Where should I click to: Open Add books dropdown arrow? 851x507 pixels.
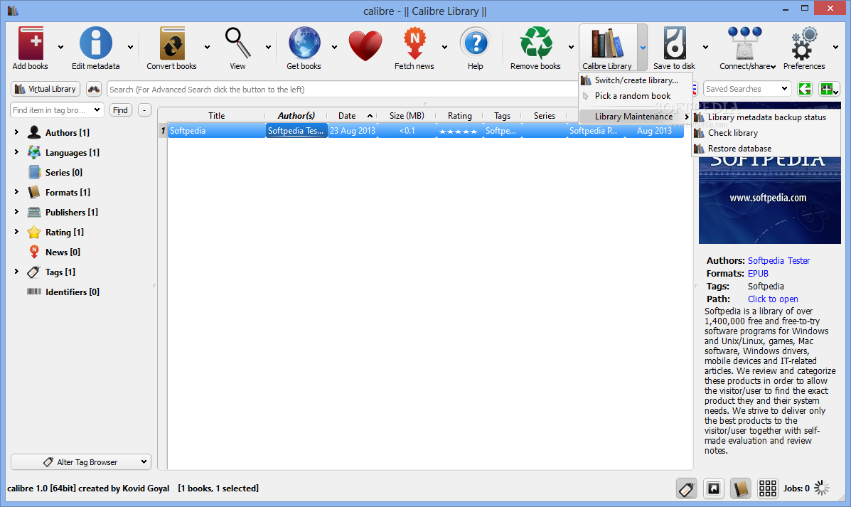point(60,47)
